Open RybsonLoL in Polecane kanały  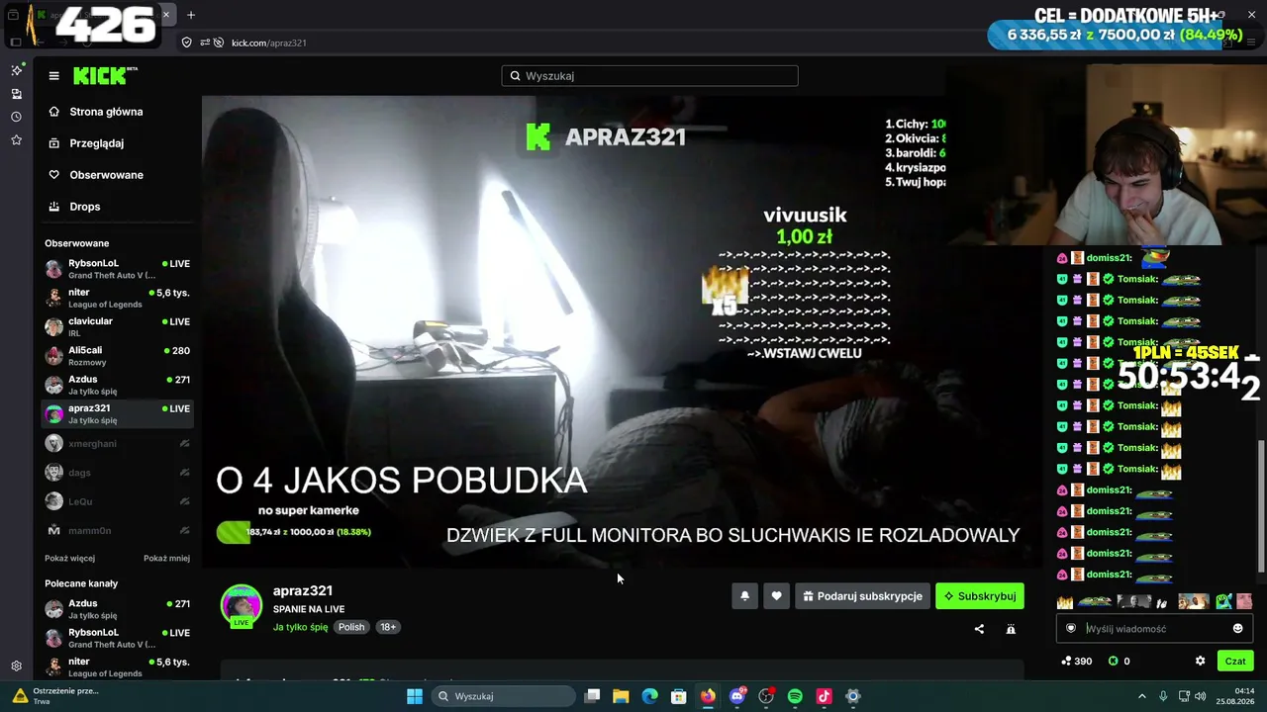pos(117,638)
